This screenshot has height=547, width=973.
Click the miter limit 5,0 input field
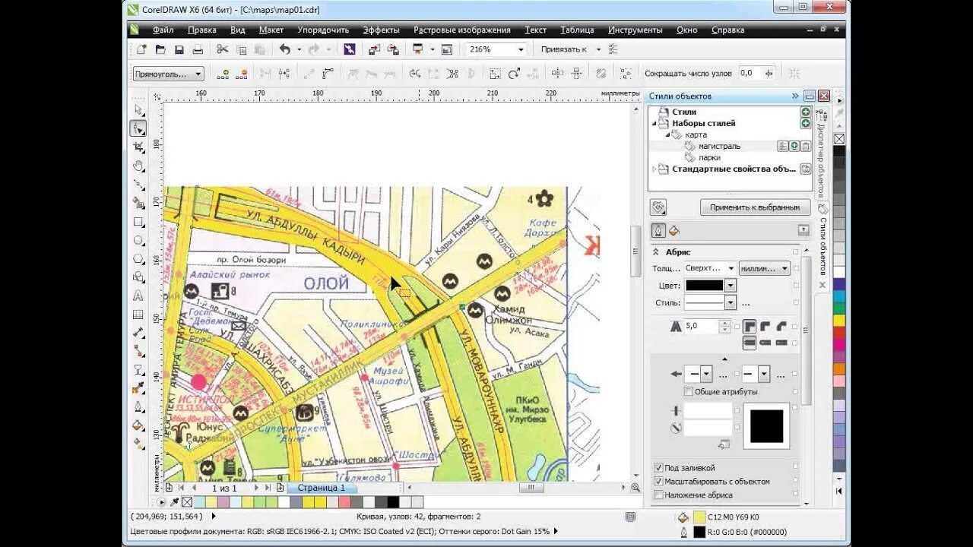point(701,326)
